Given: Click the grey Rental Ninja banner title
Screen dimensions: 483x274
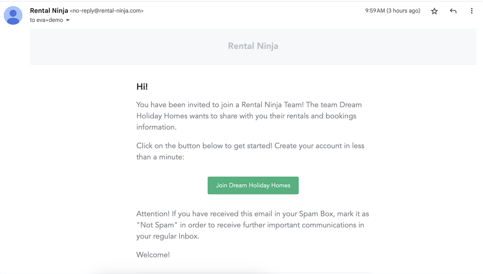Looking at the screenshot, I should click(253, 46).
